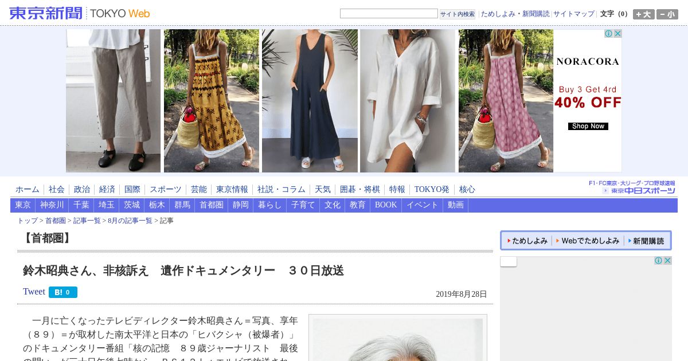Click the 記事一覧 breadcrumb link
The height and width of the screenshot is (361, 688).
click(87, 221)
